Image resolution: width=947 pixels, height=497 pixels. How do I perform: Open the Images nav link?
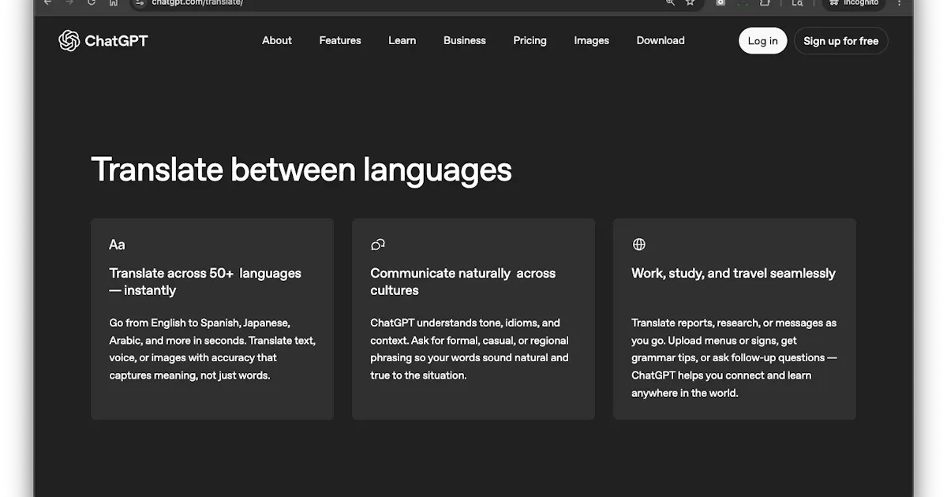(592, 40)
